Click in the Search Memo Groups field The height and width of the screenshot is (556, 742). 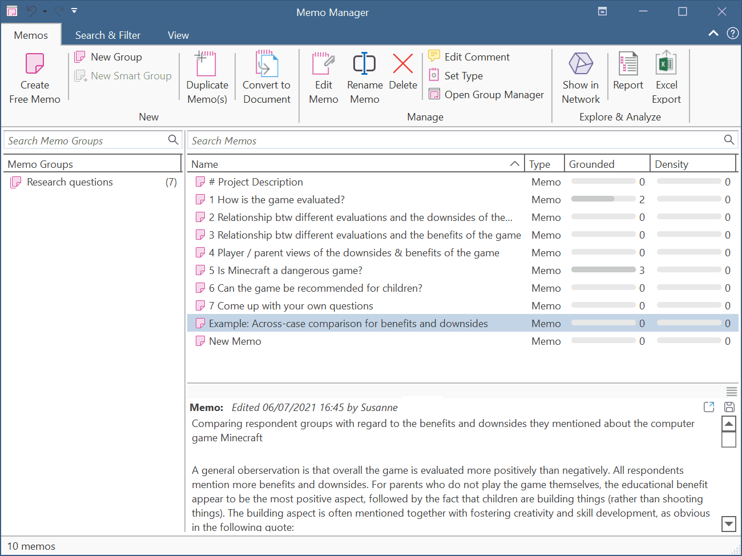(86, 140)
